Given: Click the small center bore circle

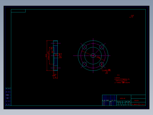Looking at the screenshot, I should pos(93,56).
